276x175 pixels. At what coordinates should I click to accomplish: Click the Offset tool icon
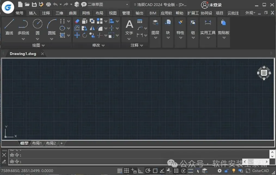[x=77, y=28]
